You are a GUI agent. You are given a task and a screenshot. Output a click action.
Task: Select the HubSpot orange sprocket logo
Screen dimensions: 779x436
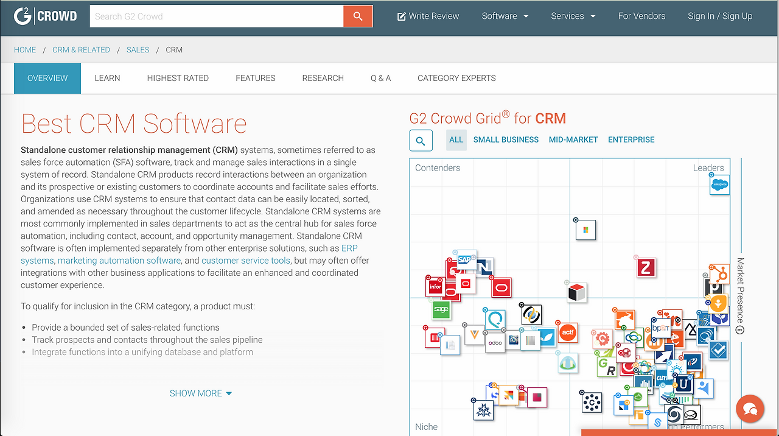click(719, 274)
